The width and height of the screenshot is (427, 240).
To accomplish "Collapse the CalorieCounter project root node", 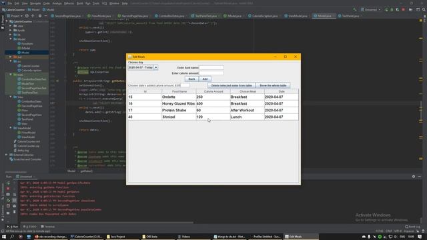I will click(7, 21).
